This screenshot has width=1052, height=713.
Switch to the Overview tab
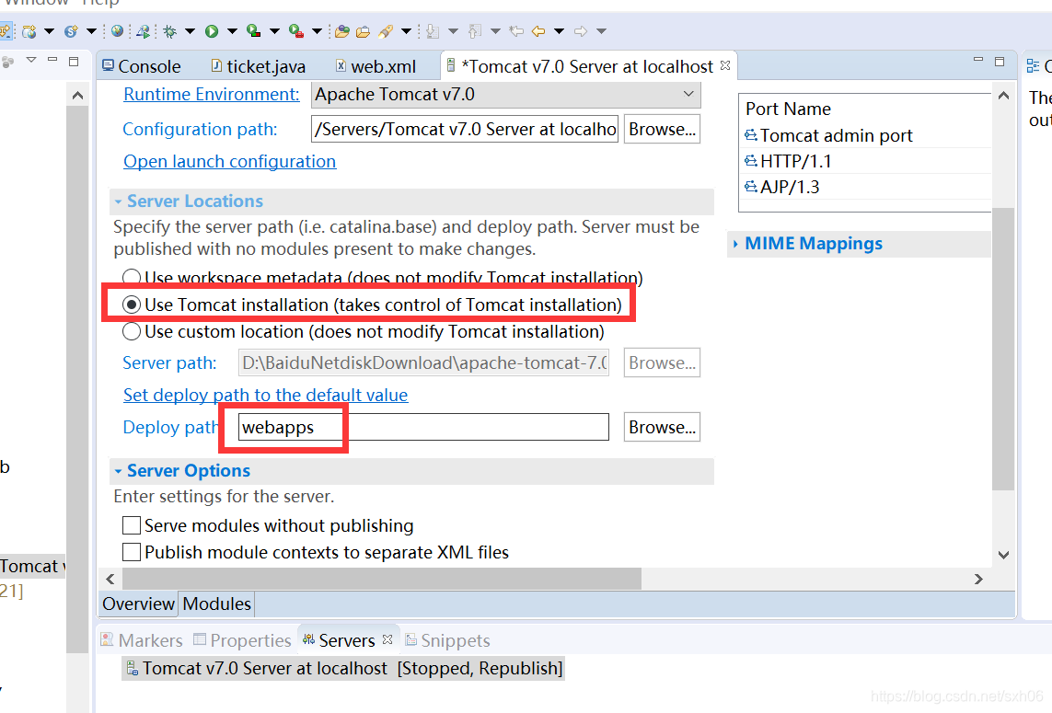[138, 604]
